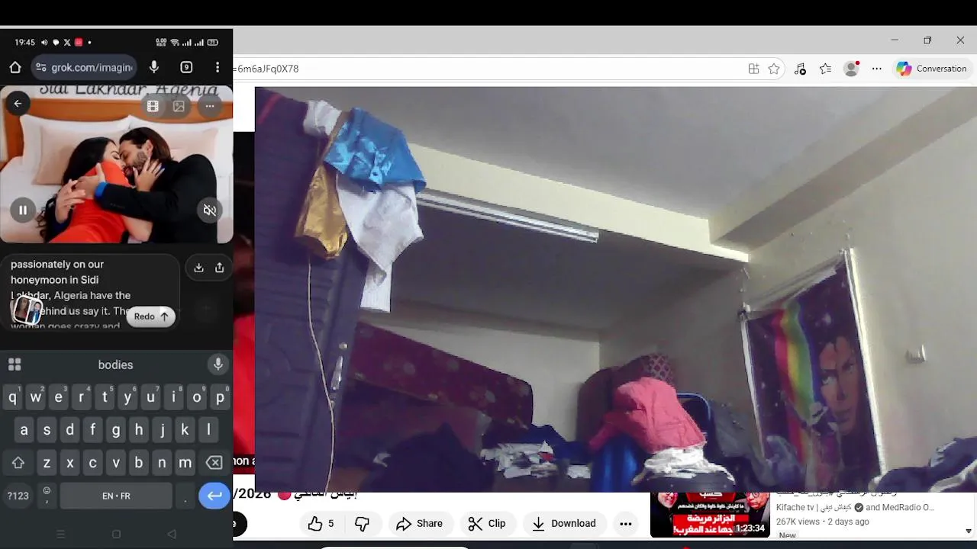Image resolution: width=977 pixels, height=549 pixels.
Task: Tap the 'q' key on the keyboard
Action: pyautogui.click(x=12, y=397)
